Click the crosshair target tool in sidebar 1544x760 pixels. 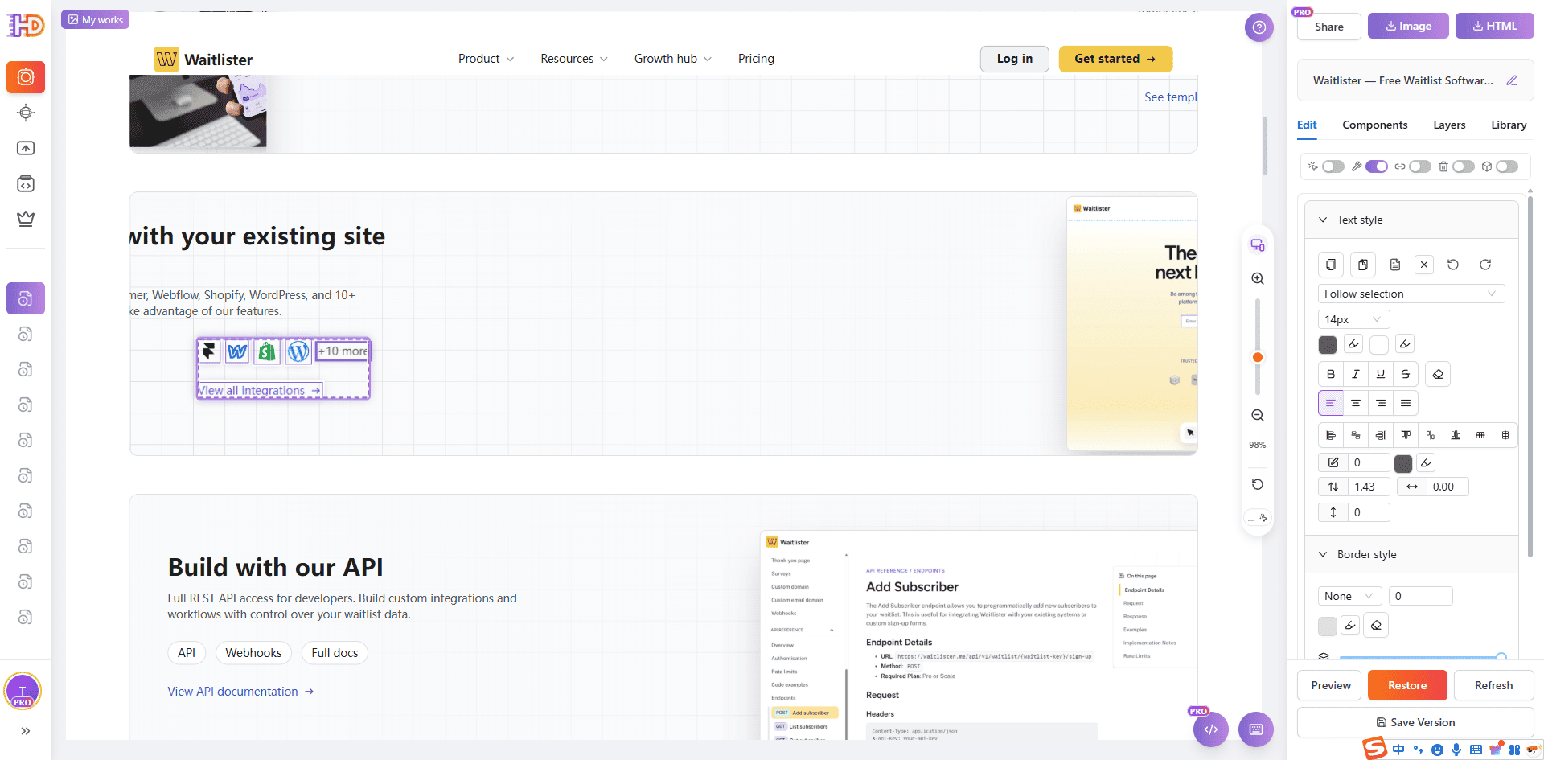(x=26, y=113)
